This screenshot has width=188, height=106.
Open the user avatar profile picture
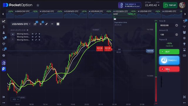coord(182,5)
